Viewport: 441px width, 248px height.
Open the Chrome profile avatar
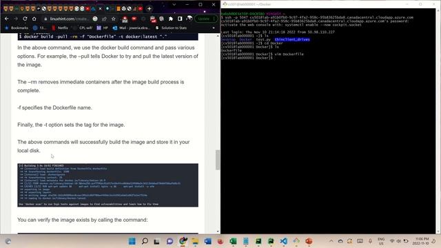click(x=189, y=19)
